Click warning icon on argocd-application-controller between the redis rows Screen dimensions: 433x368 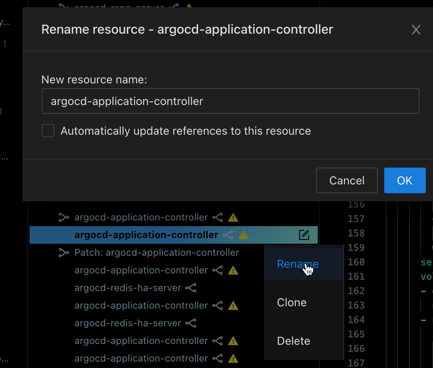[233, 306]
